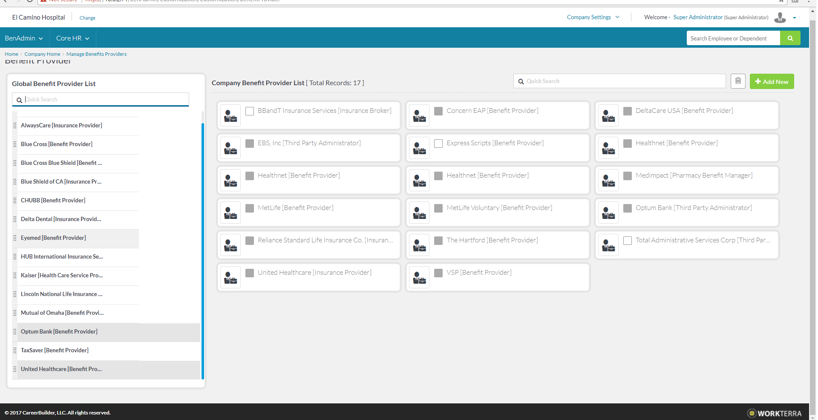Toggle the Medimpact checkbox
The width and height of the screenshot is (818, 420).
(628, 176)
